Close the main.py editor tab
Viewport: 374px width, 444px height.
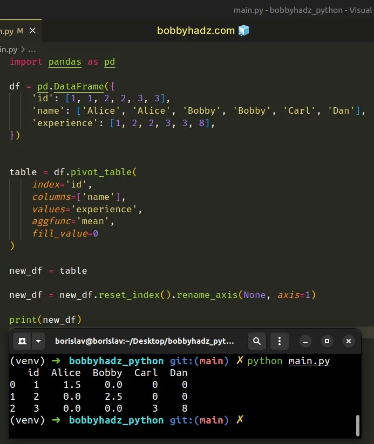tap(32, 31)
